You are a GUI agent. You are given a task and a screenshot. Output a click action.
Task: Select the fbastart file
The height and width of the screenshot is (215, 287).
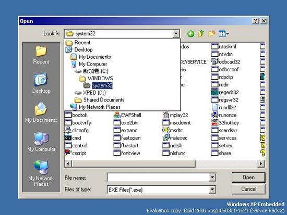coord(126,145)
